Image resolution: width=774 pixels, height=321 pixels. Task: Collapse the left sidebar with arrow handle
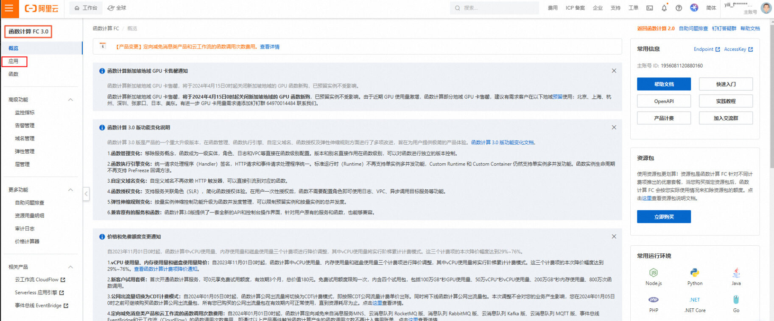point(86,194)
